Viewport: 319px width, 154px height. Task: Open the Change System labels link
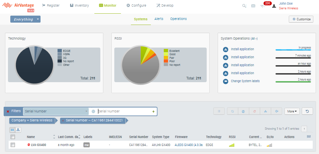point(245,81)
